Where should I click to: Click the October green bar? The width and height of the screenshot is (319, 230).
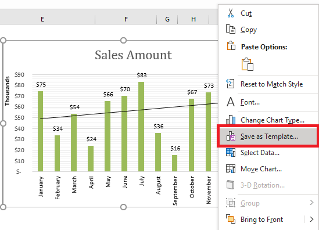click(x=191, y=135)
